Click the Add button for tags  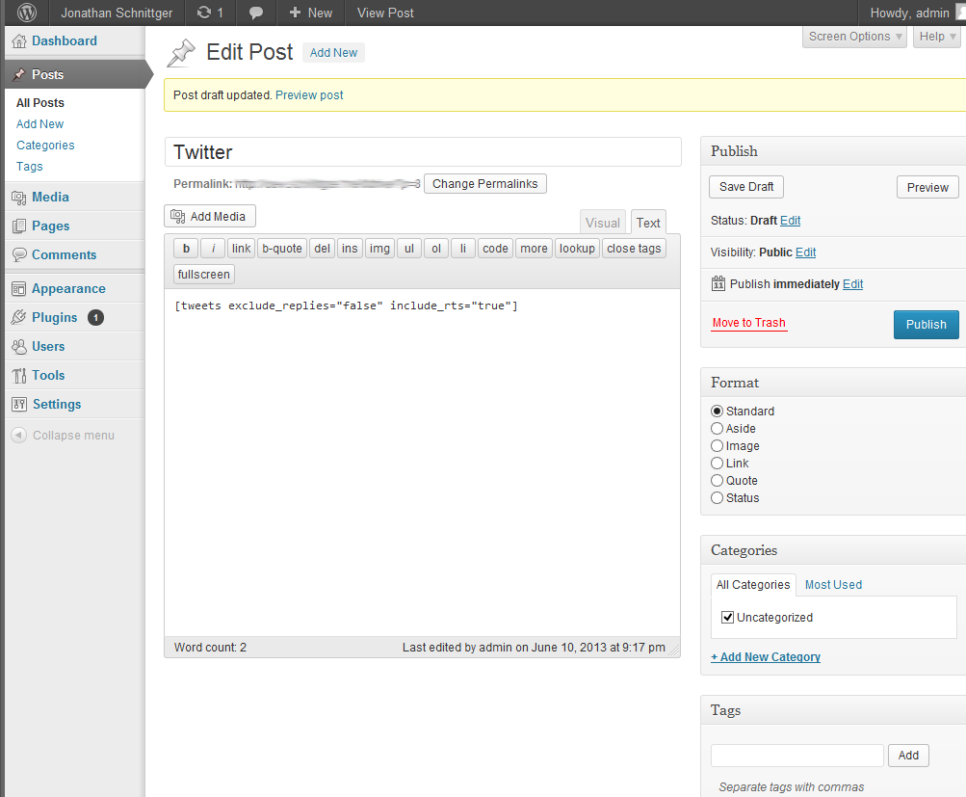908,756
